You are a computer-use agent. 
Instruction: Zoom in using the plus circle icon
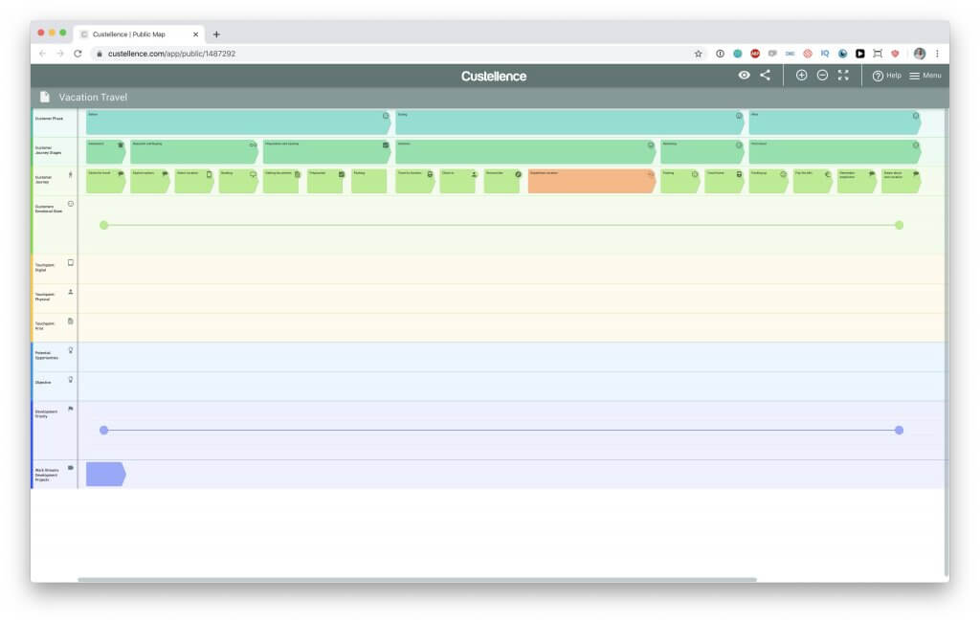click(802, 76)
